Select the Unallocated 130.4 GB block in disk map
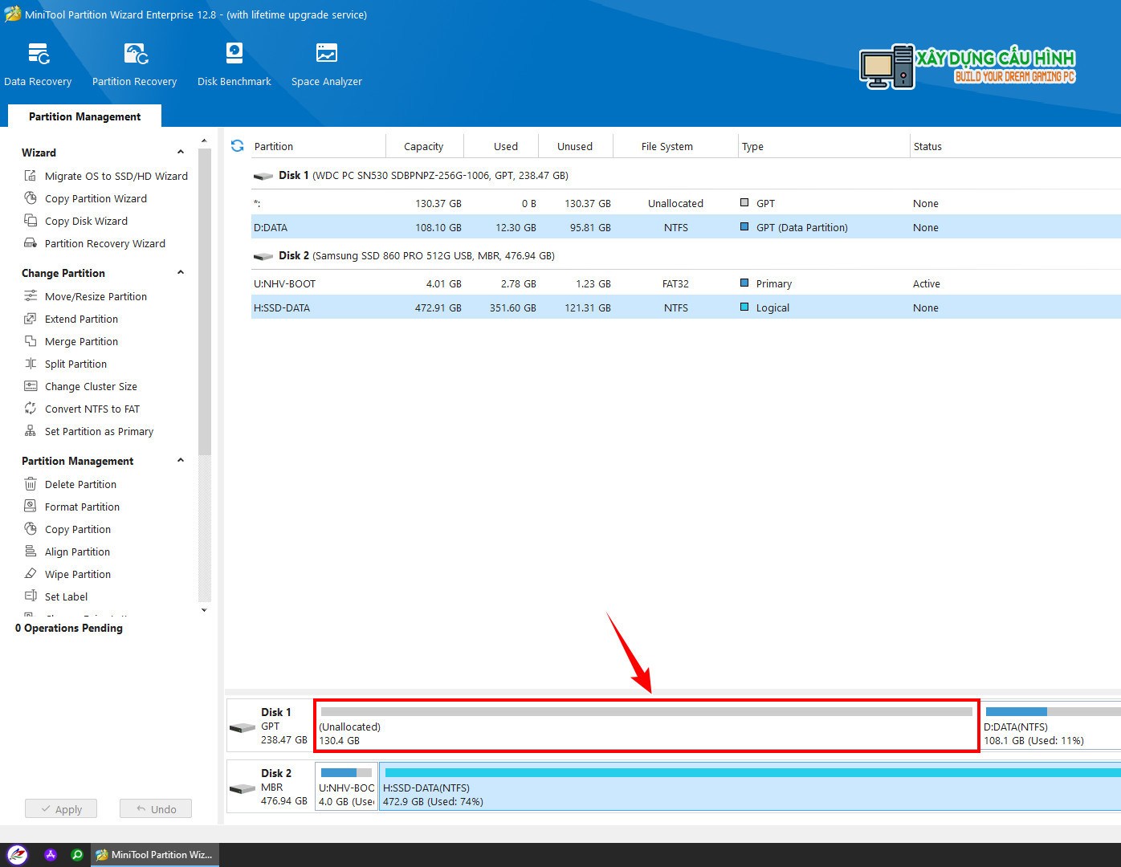The width and height of the screenshot is (1121, 867). (x=646, y=726)
